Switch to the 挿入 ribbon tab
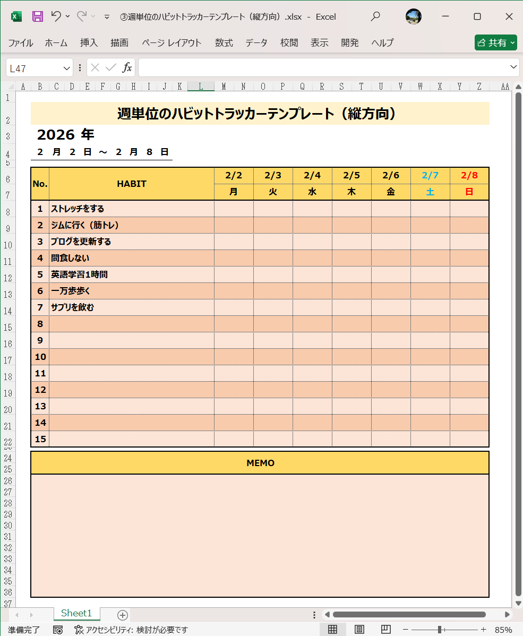 tap(88, 42)
